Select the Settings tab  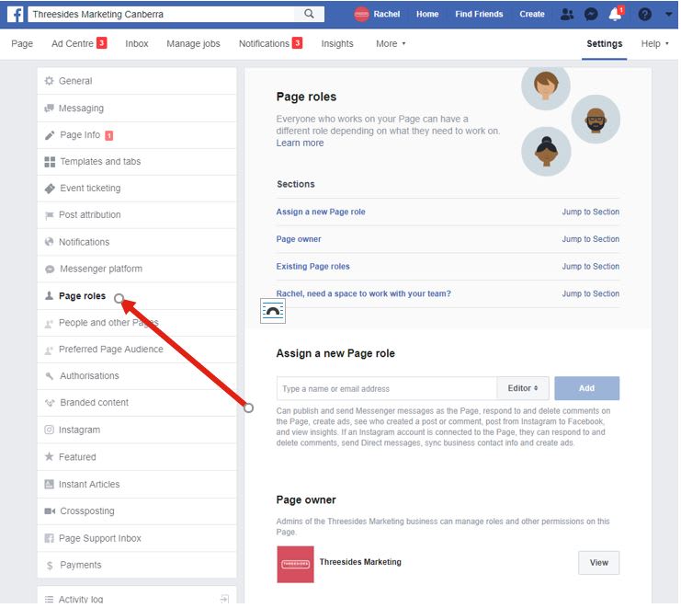607,44
